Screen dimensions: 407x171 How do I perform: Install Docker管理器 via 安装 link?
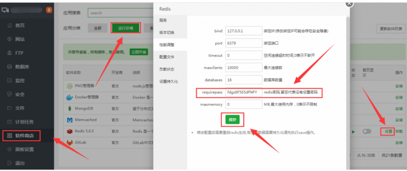pyautogui.click(x=399, y=97)
